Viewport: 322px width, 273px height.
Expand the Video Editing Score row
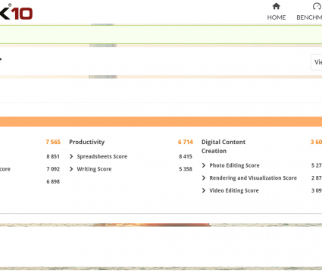point(204,190)
